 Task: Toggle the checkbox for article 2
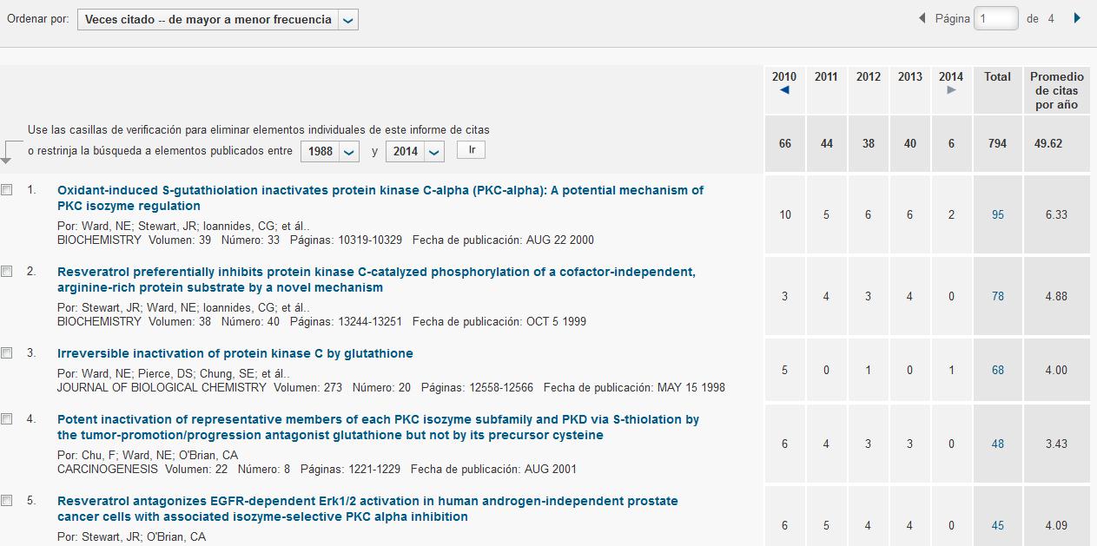(x=7, y=272)
